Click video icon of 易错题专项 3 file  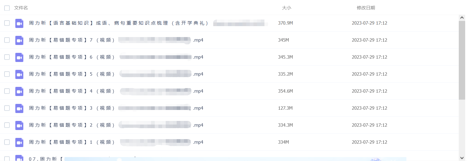(19, 108)
